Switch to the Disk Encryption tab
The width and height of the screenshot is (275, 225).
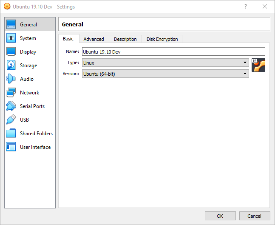pos(162,39)
